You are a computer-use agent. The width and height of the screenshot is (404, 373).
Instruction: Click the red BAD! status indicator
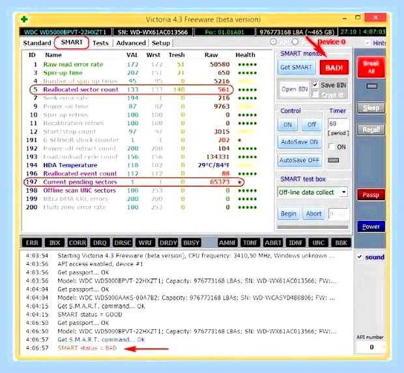pos(334,68)
